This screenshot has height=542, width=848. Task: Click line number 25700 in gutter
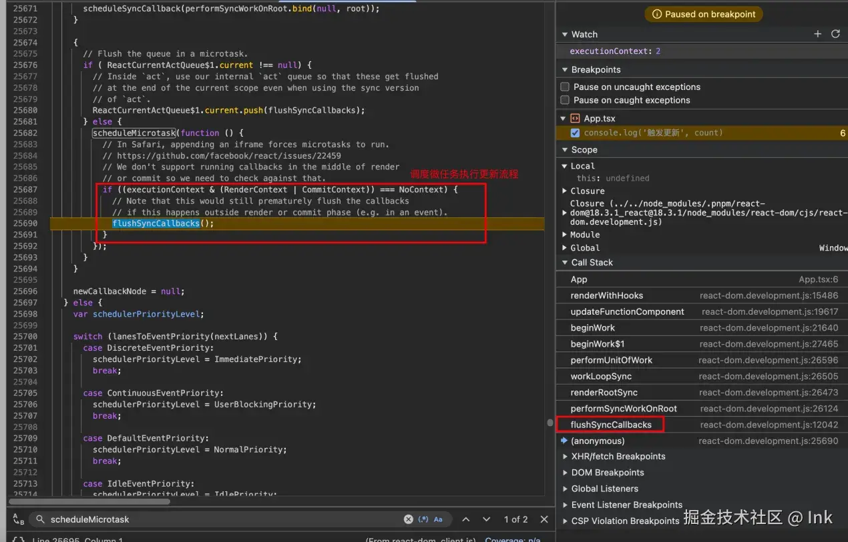pos(25,337)
